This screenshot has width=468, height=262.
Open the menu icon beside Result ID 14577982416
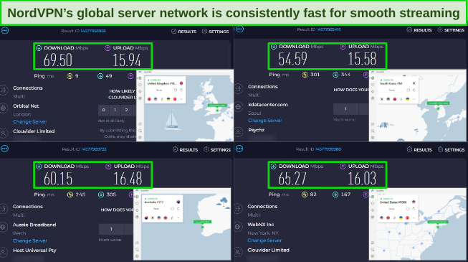tap(240, 29)
